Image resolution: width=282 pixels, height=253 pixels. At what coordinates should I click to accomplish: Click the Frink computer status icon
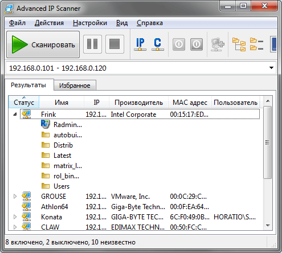[26, 114]
